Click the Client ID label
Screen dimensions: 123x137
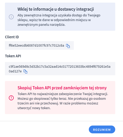[12, 37]
